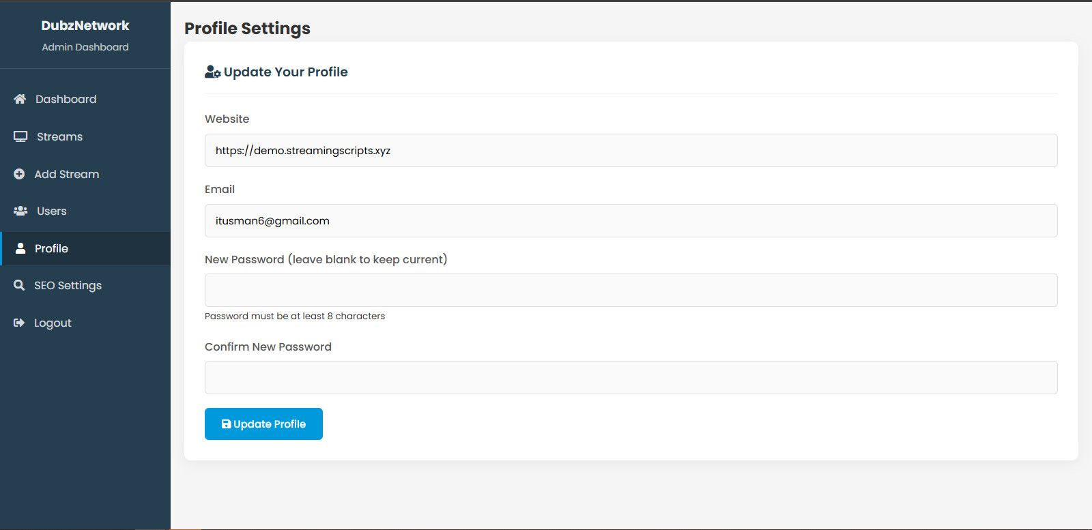Focus the New Password field
The image size is (1092, 530).
point(631,290)
